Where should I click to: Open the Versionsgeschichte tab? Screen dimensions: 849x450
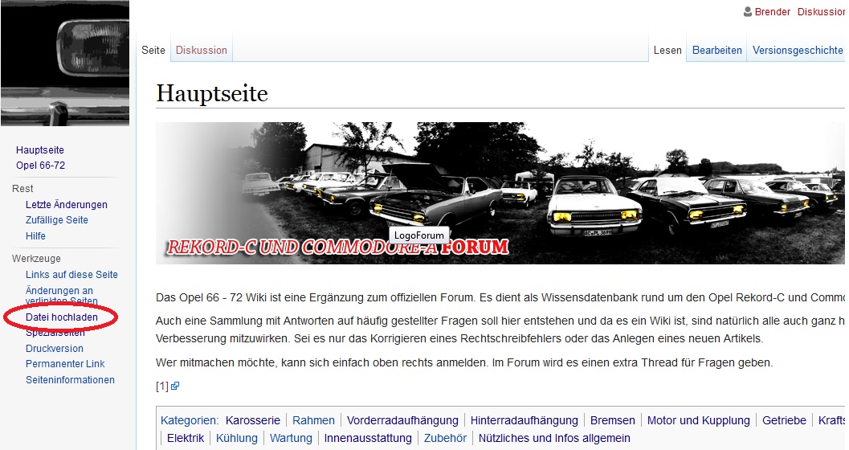(798, 51)
